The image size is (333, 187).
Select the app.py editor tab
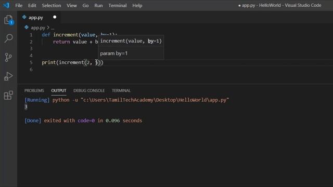(39, 17)
